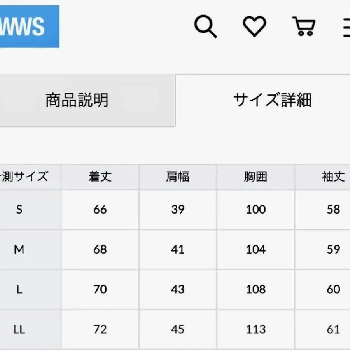This screenshot has width=350, height=350.
Task: Select the LL size row label
Action: click(19, 330)
